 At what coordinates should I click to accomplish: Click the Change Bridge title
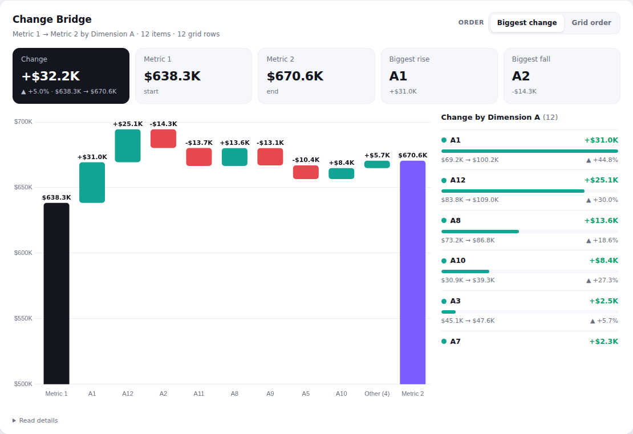tap(52, 19)
